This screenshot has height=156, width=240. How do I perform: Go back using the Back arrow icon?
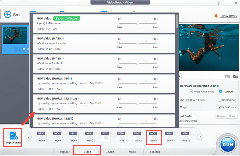pyautogui.click(x=8, y=15)
